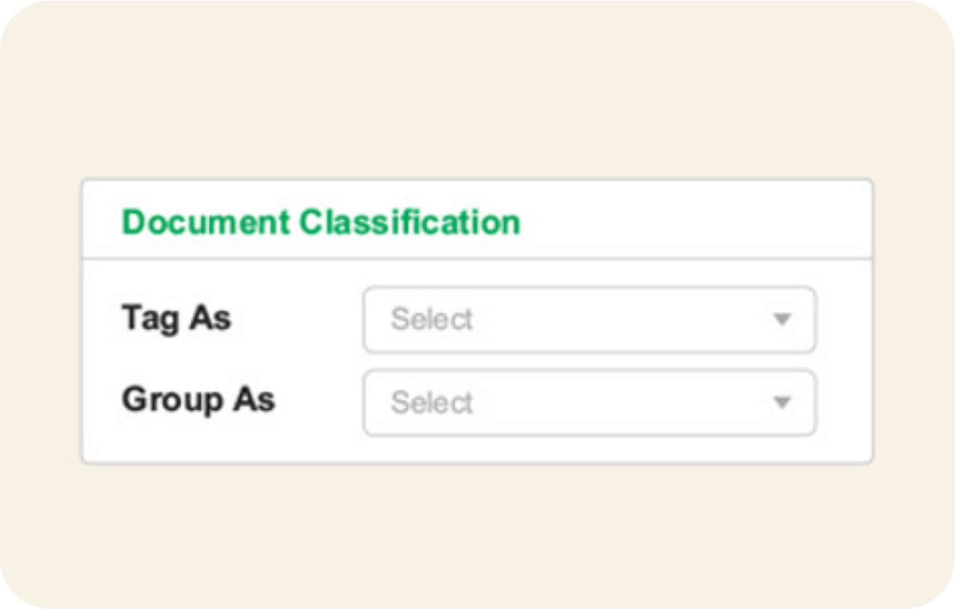
Task: Click the Document Classification heading
Action: (x=321, y=222)
